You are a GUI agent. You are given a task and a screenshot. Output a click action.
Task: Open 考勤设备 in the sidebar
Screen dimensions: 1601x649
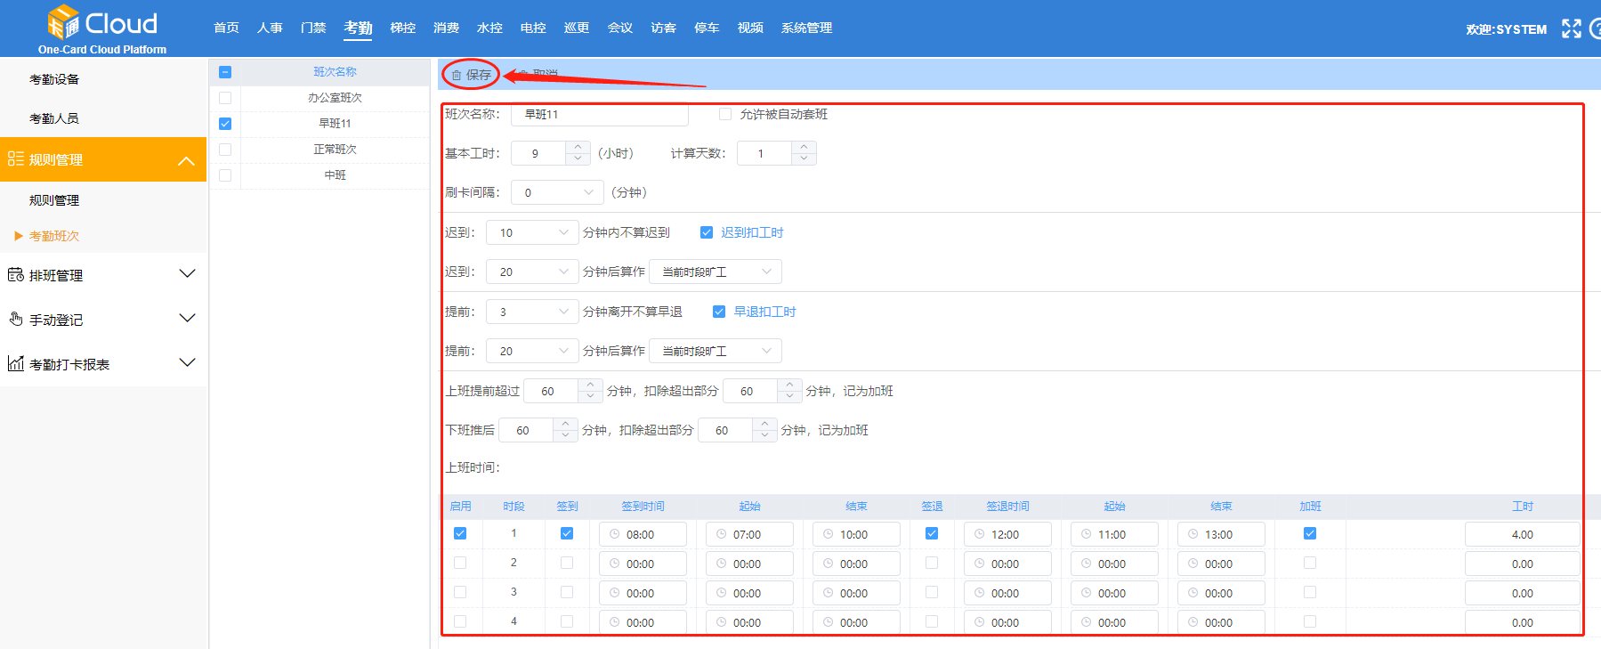54,79
